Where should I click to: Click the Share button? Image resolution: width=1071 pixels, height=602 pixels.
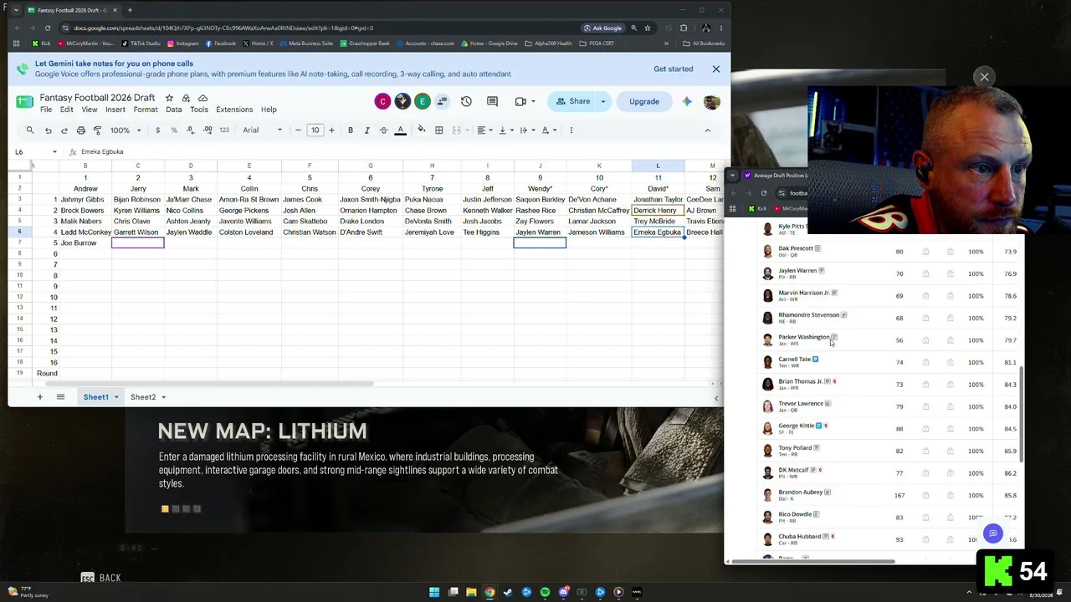(x=573, y=101)
